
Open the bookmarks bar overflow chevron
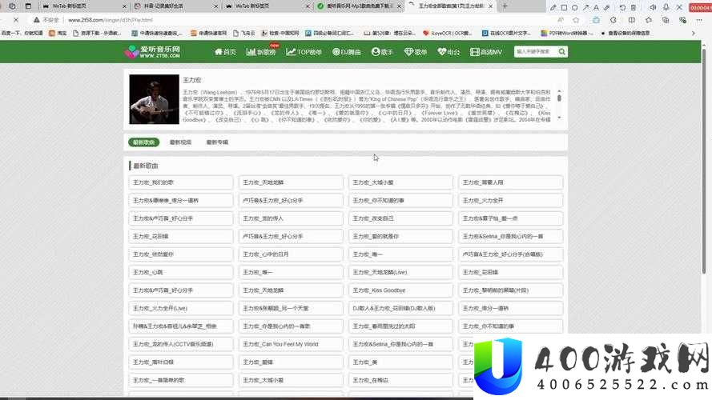pos(693,33)
